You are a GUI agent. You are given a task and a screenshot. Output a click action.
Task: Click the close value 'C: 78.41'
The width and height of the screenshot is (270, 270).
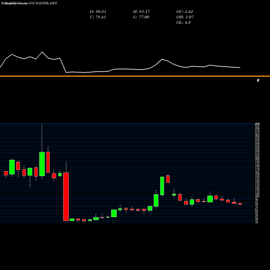click(98, 17)
